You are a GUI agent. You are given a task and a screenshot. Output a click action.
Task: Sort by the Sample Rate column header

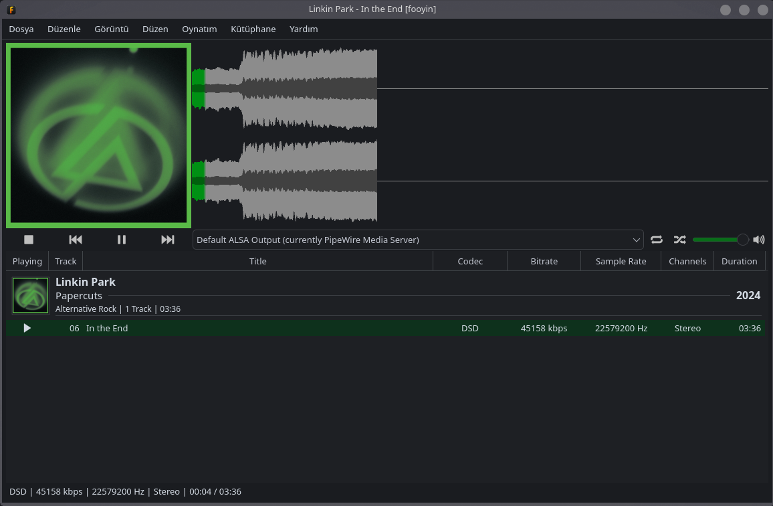tap(621, 261)
